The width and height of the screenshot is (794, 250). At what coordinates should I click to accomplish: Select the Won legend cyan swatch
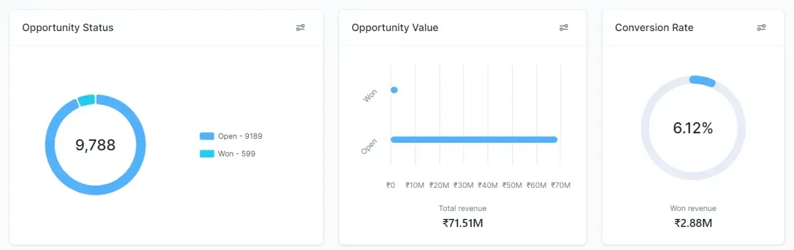(x=206, y=153)
